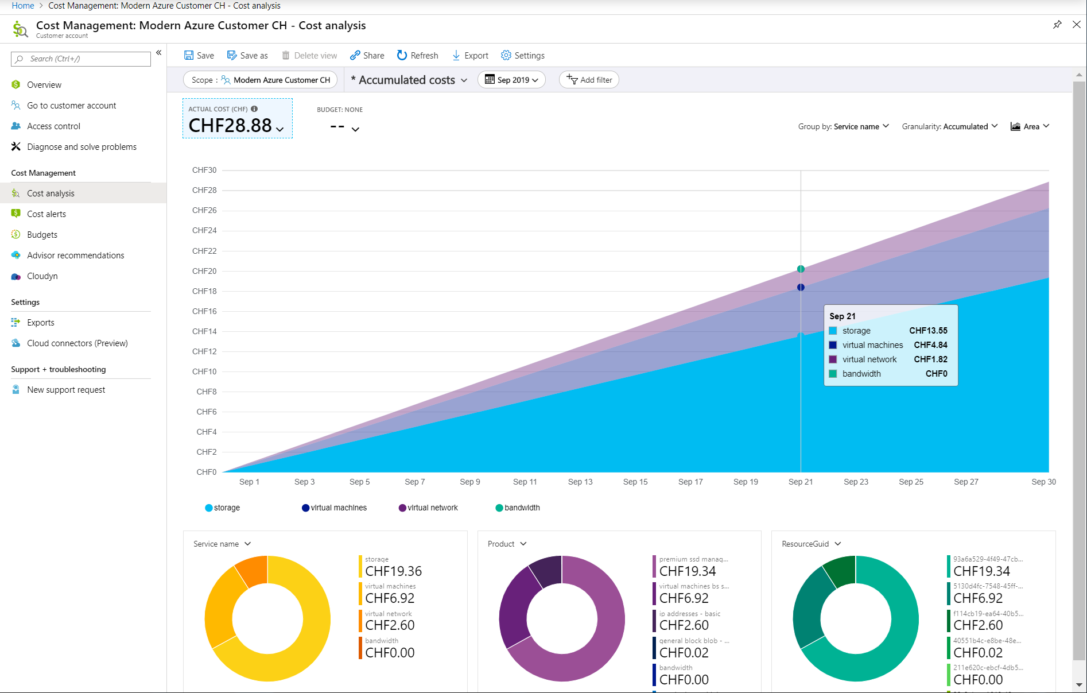Click the Add filter button
1087x693 pixels.
[589, 80]
